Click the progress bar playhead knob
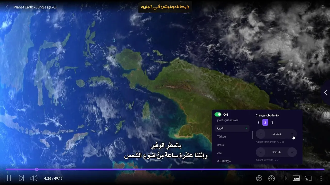 (x=37, y=169)
